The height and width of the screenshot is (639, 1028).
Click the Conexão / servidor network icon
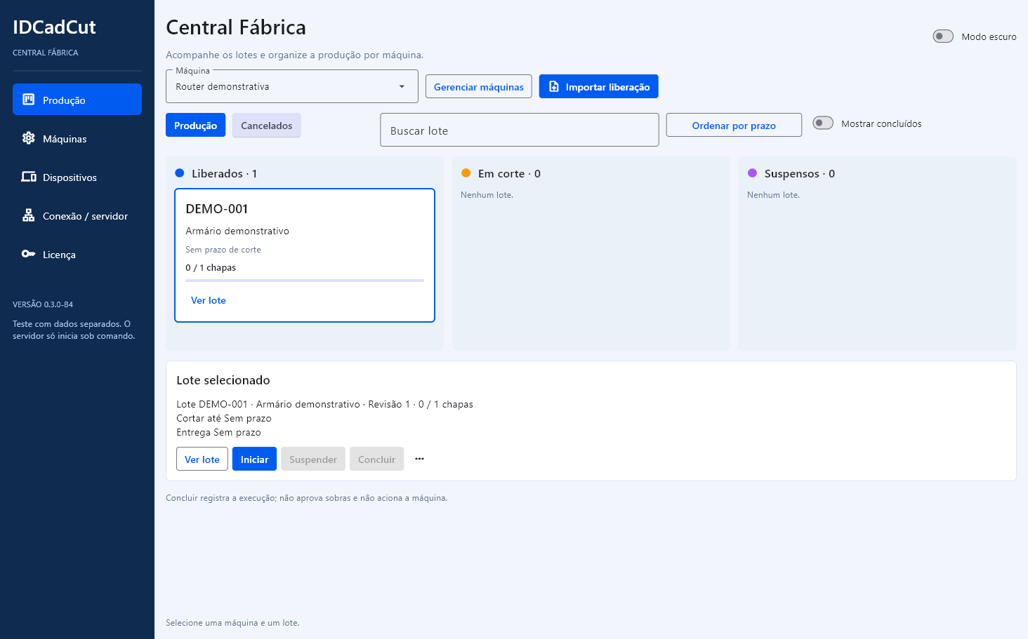[x=29, y=215]
